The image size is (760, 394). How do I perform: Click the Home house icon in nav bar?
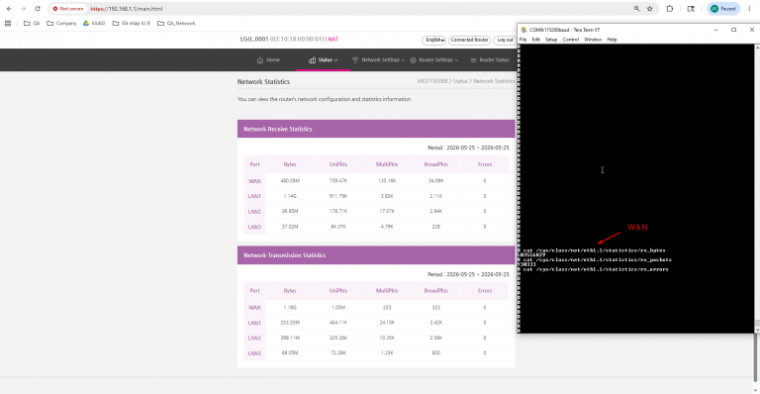(260, 60)
